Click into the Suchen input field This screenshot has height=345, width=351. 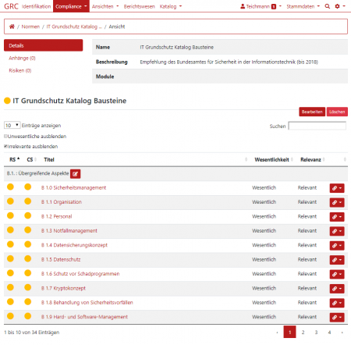[x=317, y=126]
